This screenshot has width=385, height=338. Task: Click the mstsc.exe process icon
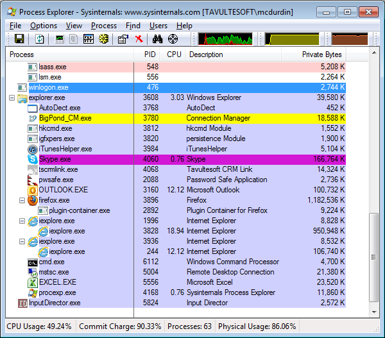pos(33,272)
